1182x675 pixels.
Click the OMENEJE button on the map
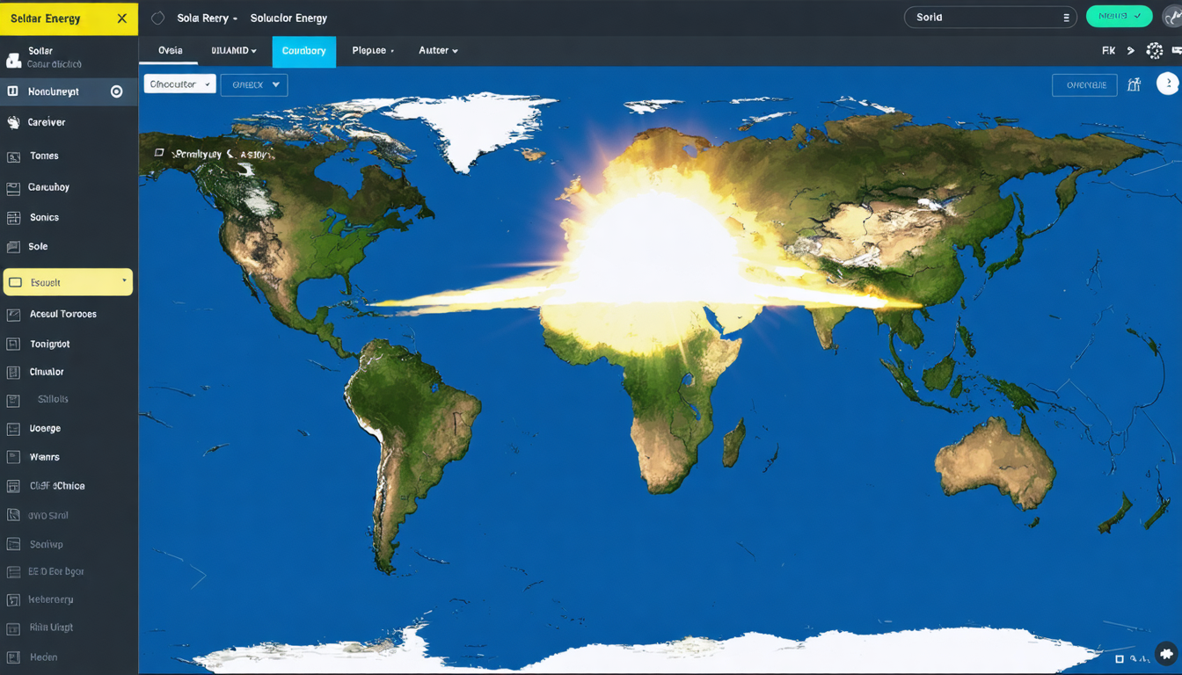pos(1083,84)
